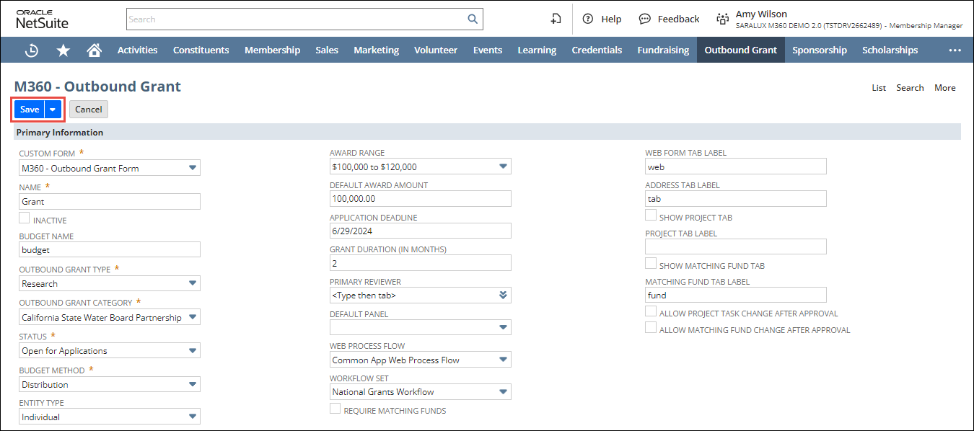Open the Membership menu tab
Screen dimensions: 974x431
[272, 50]
